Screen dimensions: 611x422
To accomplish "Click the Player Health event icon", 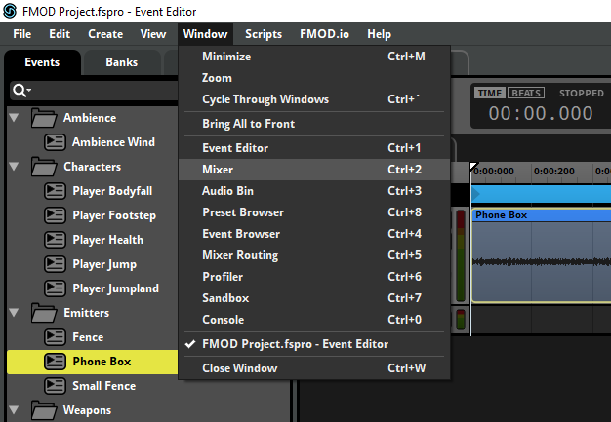I will tap(55, 240).
